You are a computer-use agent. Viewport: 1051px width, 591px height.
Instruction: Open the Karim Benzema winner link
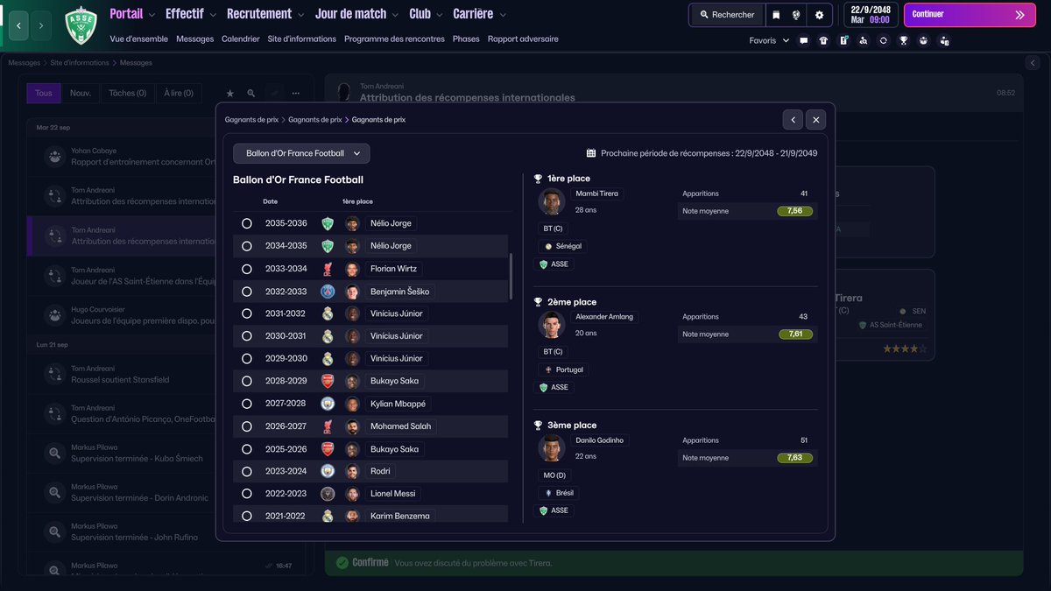(399, 516)
